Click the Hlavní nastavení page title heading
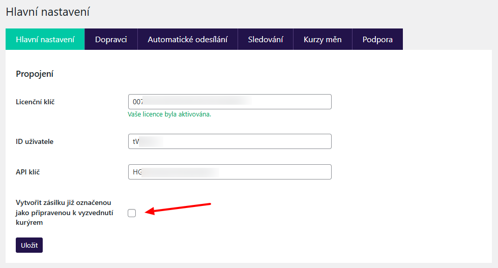The height and width of the screenshot is (268, 498). tap(47, 11)
